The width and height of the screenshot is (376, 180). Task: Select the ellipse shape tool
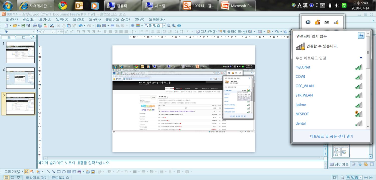64,171
